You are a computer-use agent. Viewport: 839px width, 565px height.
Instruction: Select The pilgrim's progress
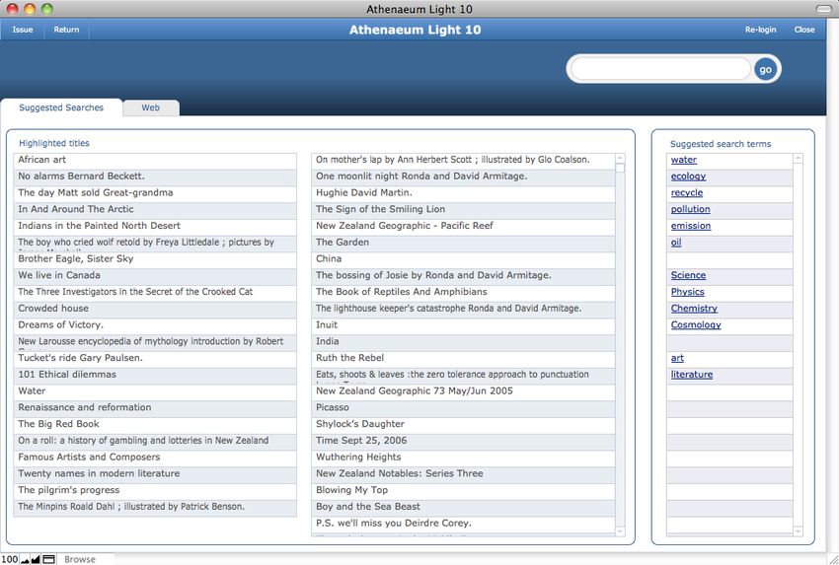point(155,491)
